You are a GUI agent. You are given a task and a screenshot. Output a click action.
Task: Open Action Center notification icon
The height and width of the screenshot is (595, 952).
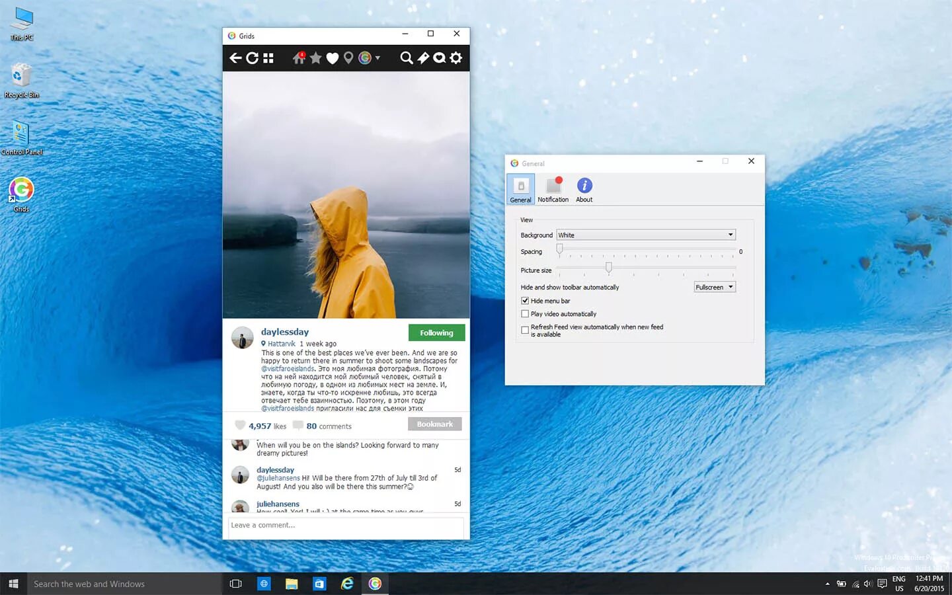pos(882,584)
